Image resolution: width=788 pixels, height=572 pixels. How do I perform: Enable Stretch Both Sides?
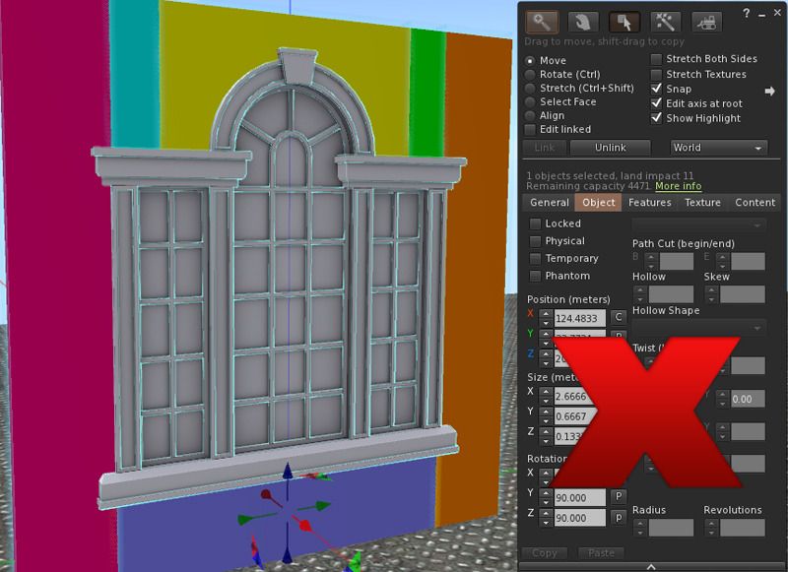coord(656,59)
